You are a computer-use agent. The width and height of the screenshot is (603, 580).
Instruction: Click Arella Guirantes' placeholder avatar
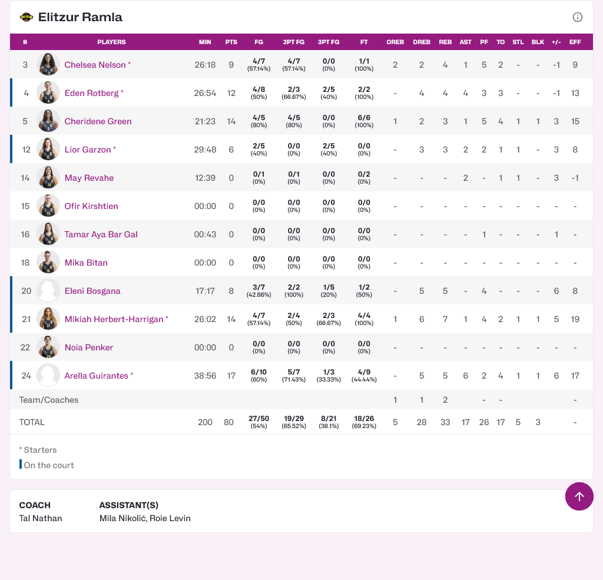click(x=48, y=376)
